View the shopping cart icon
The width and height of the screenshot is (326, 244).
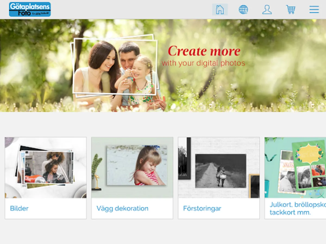(x=290, y=9)
